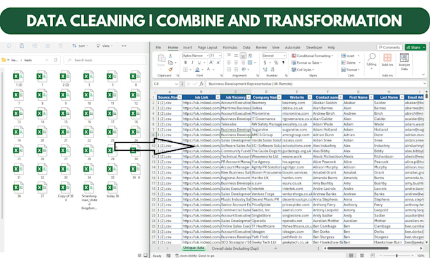Switch to the Data ribbon tab
Viewport: 430px width, 258px height.
[x=247, y=47]
